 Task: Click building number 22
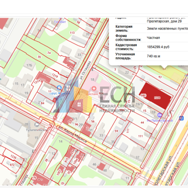127,72
